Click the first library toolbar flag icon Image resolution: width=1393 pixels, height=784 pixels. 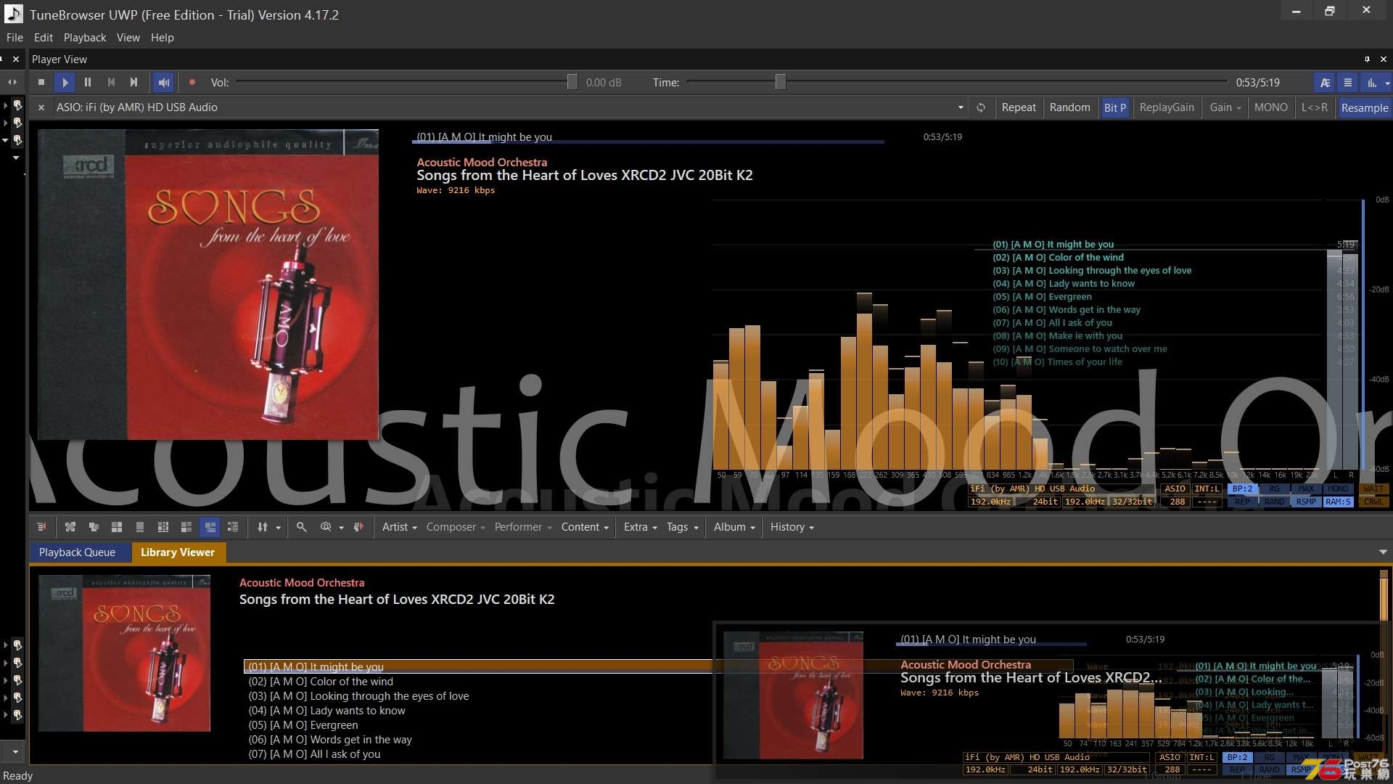coord(41,527)
